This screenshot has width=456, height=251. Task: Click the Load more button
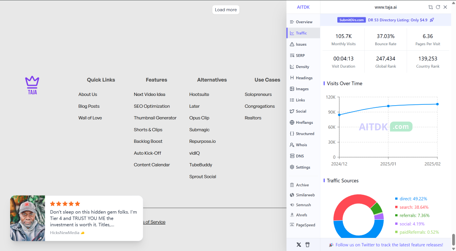pos(225,10)
